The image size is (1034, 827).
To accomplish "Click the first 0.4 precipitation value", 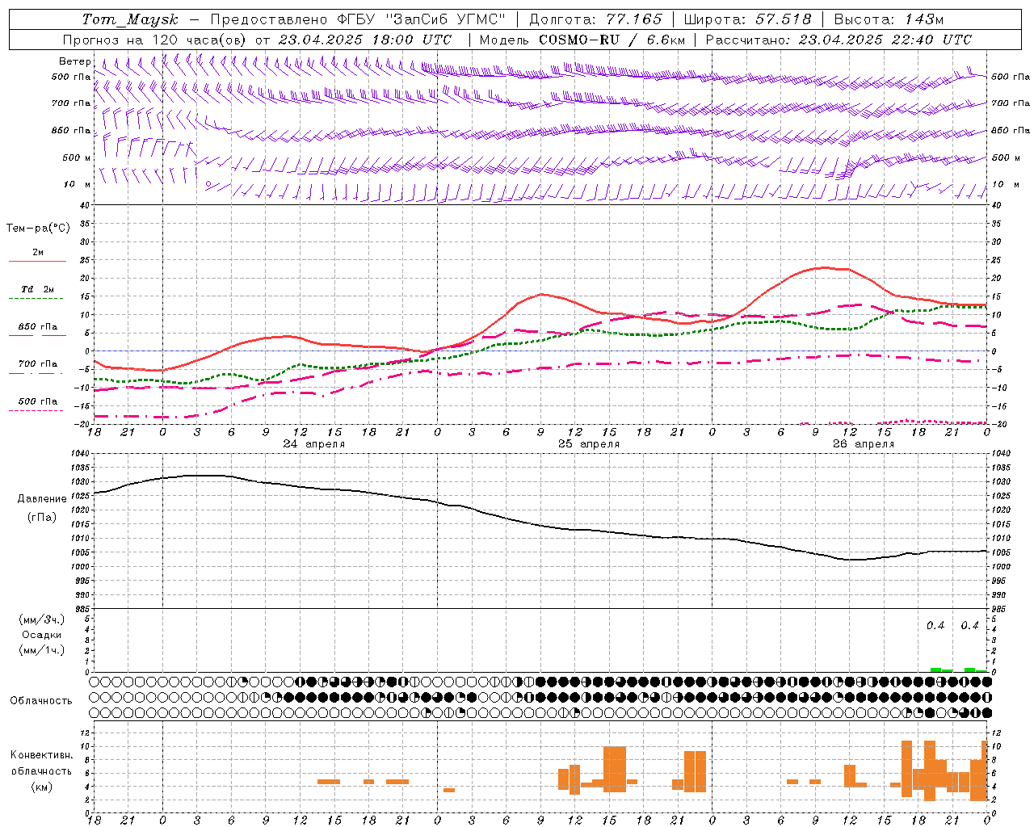I will pos(935,626).
